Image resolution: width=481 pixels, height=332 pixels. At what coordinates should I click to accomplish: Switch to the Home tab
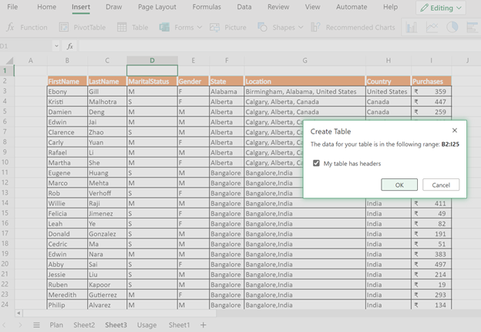pos(46,7)
